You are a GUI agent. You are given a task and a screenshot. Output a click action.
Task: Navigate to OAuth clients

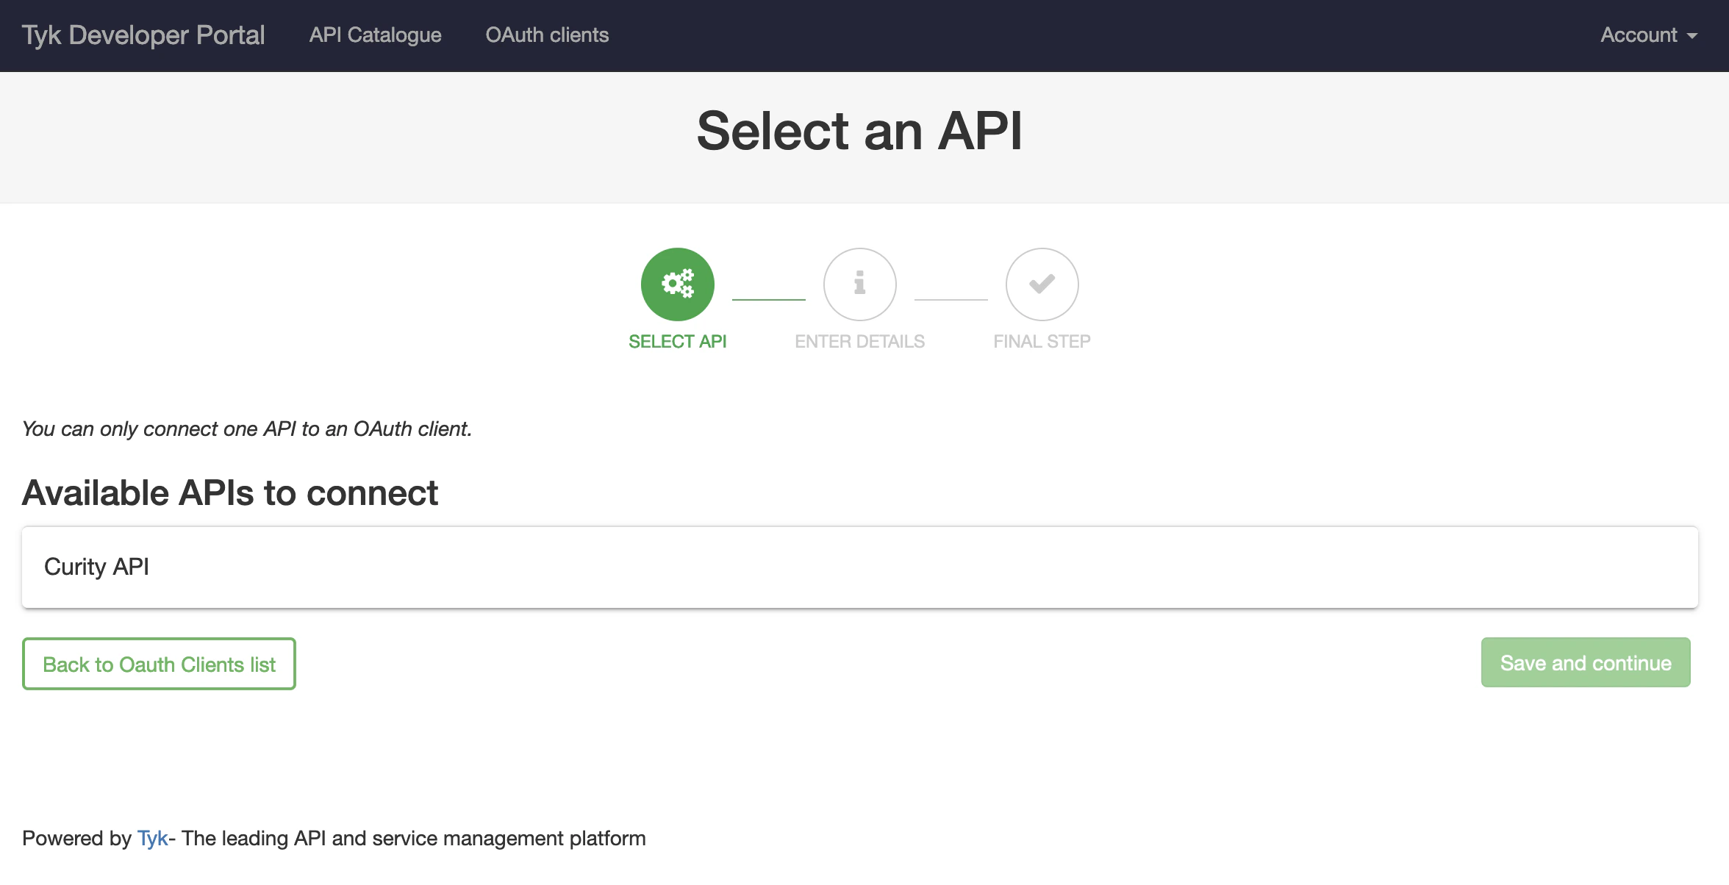[547, 35]
